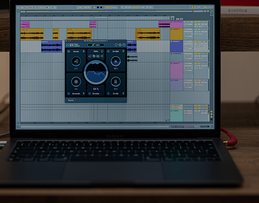Toggle the Key map mode button
The height and width of the screenshot is (203, 259).
(197, 7)
